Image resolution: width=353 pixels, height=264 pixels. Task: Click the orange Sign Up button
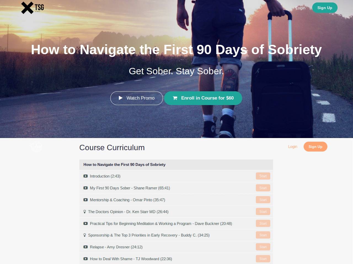[x=315, y=147]
